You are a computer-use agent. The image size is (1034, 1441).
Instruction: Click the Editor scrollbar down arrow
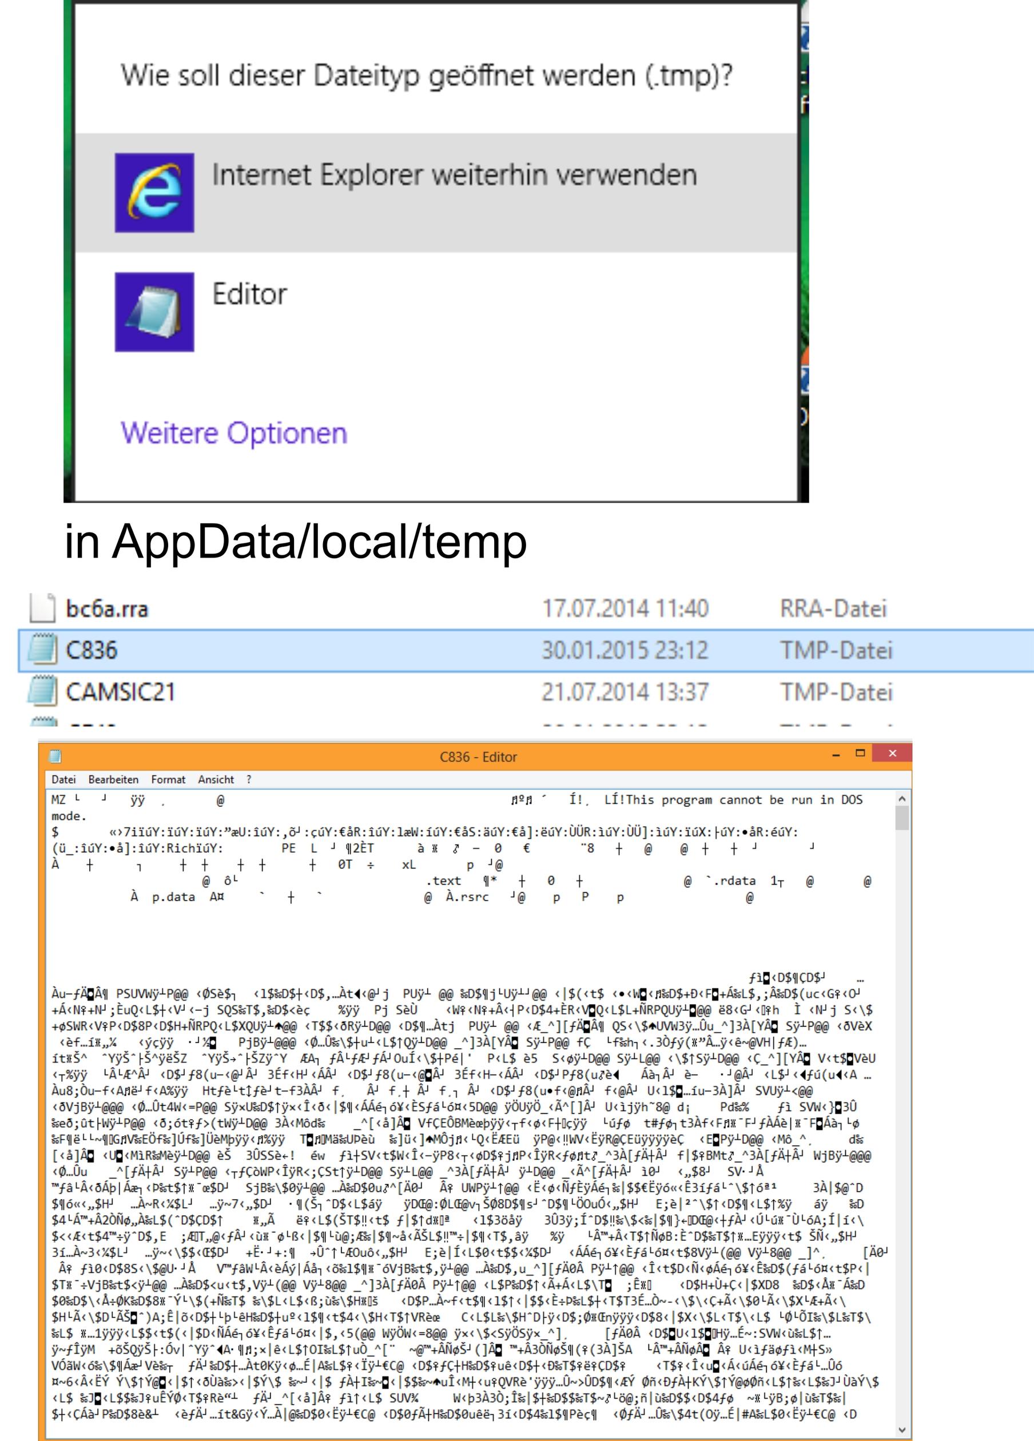(902, 1430)
